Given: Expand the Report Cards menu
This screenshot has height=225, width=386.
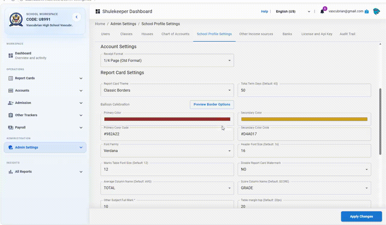Looking at the screenshot, I should tap(81, 78).
